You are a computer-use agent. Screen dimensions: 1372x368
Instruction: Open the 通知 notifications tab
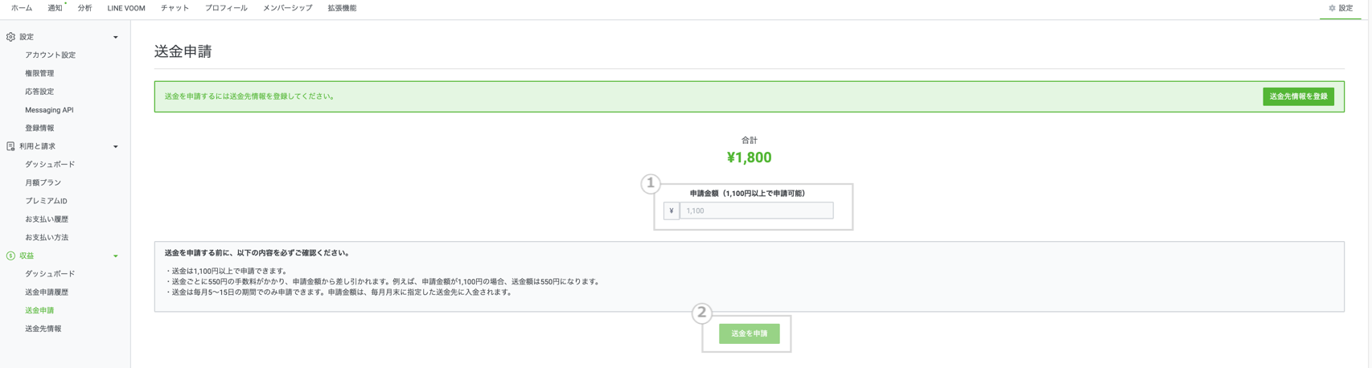pyautogui.click(x=55, y=8)
